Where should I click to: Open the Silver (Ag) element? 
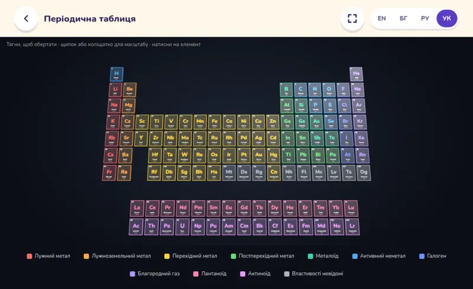pos(258,139)
